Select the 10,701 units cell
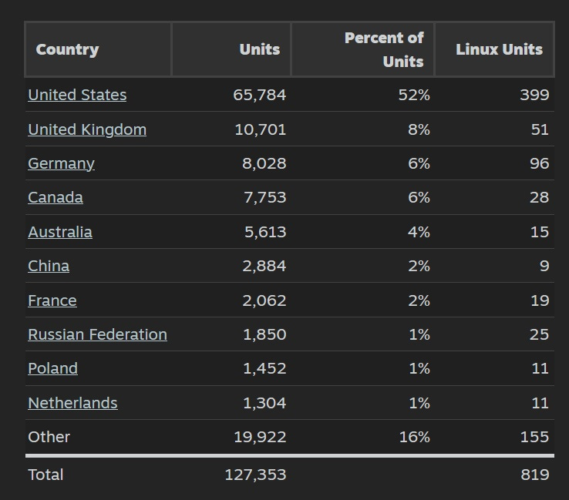This screenshot has height=500, width=569. [x=260, y=129]
